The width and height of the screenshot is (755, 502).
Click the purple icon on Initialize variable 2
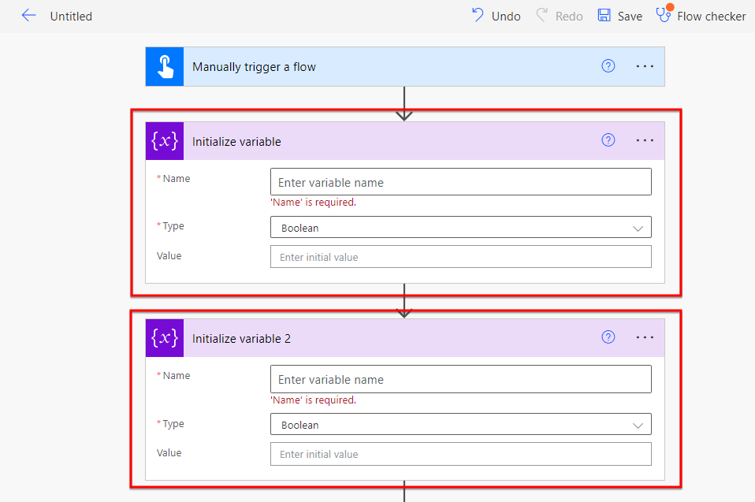click(x=164, y=338)
